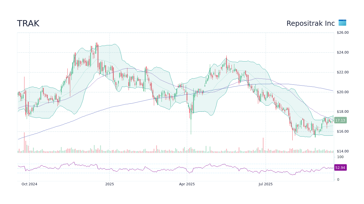Click the Jul 2025 date axis label
The height and width of the screenshot is (204, 364).
pos(266,184)
